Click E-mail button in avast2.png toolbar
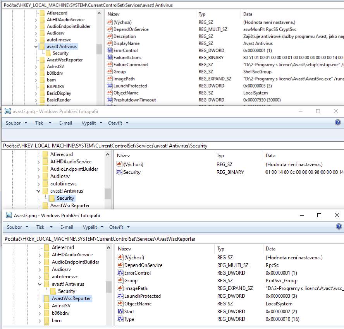Screen dimensions: 344x329 [x=65, y=123]
